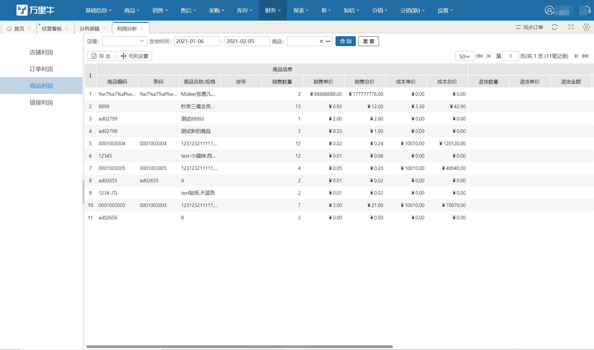Expand the 采购 menu
594x350 pixels.
[x=216, y=10]
